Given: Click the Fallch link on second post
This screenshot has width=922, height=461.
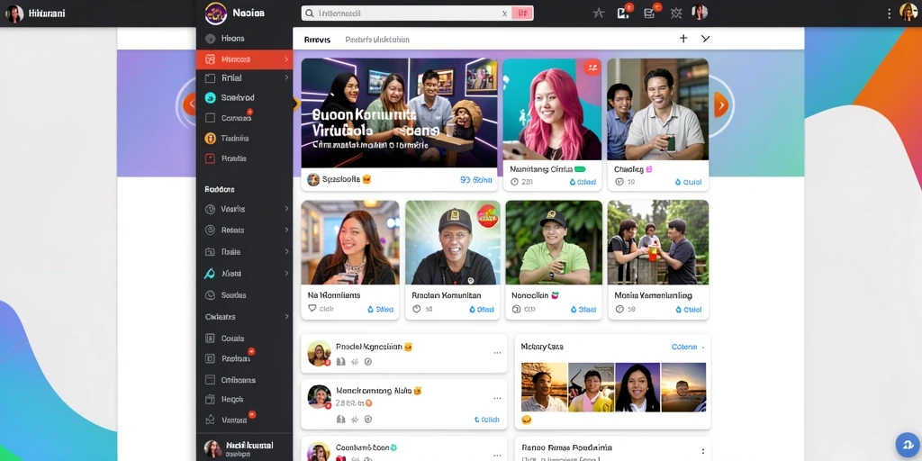Looking at the screenshot, I should 487,420.
